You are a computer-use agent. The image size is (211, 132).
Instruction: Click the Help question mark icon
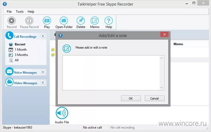(109, 21)
